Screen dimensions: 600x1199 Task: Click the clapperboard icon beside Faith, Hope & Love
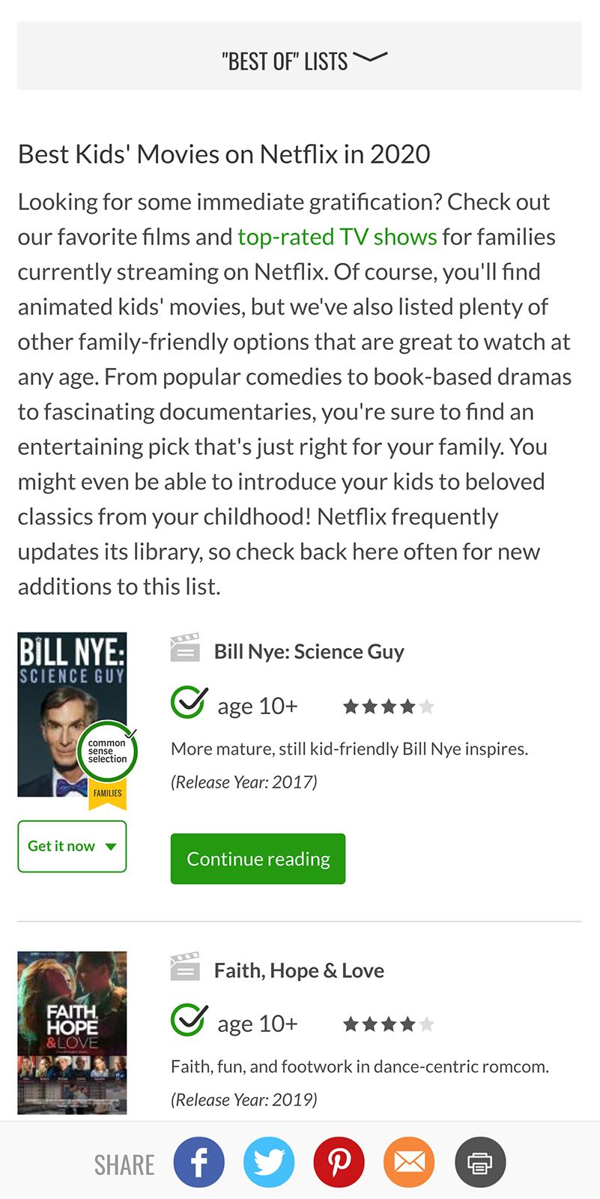[x=186, y=967]
